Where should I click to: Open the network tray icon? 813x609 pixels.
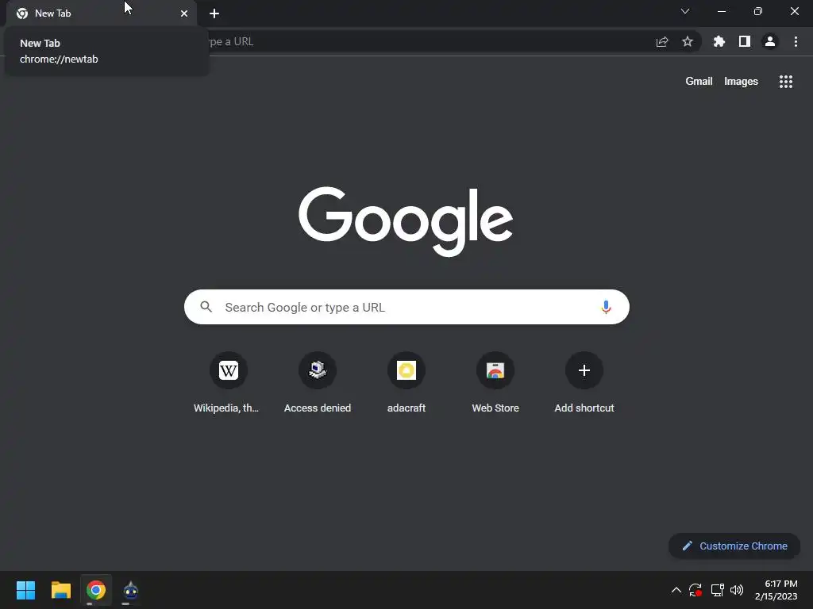(717, 590)
